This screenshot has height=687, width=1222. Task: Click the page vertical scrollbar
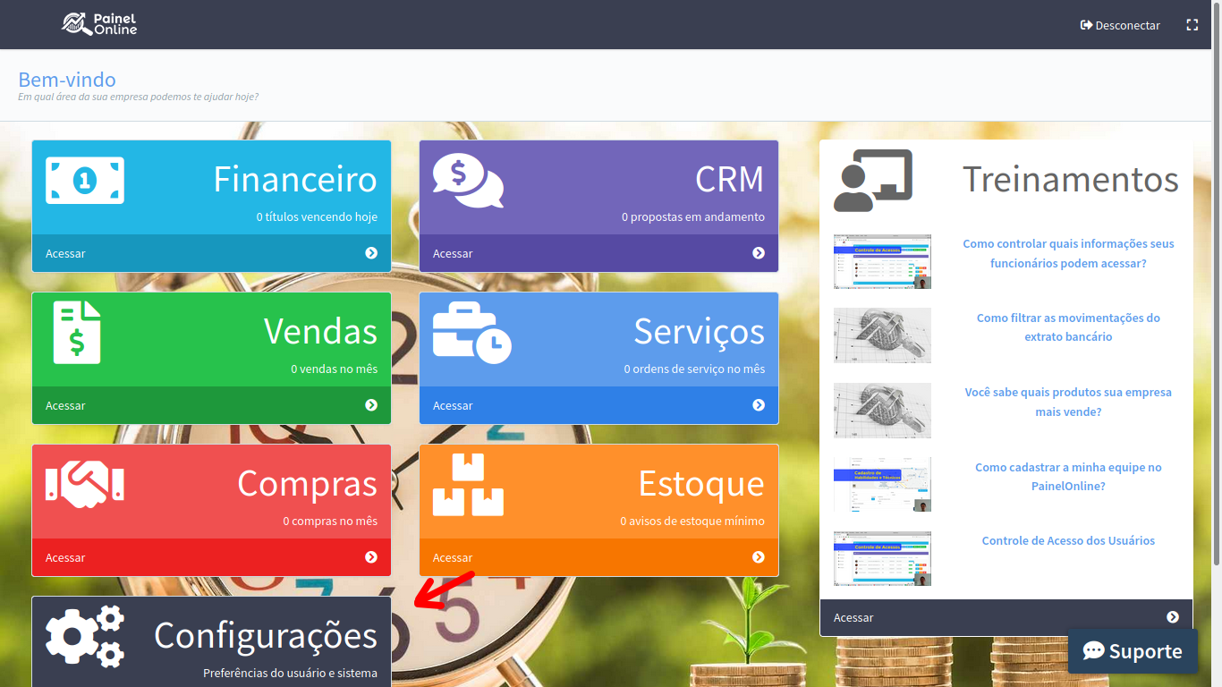coord(1217,283)
